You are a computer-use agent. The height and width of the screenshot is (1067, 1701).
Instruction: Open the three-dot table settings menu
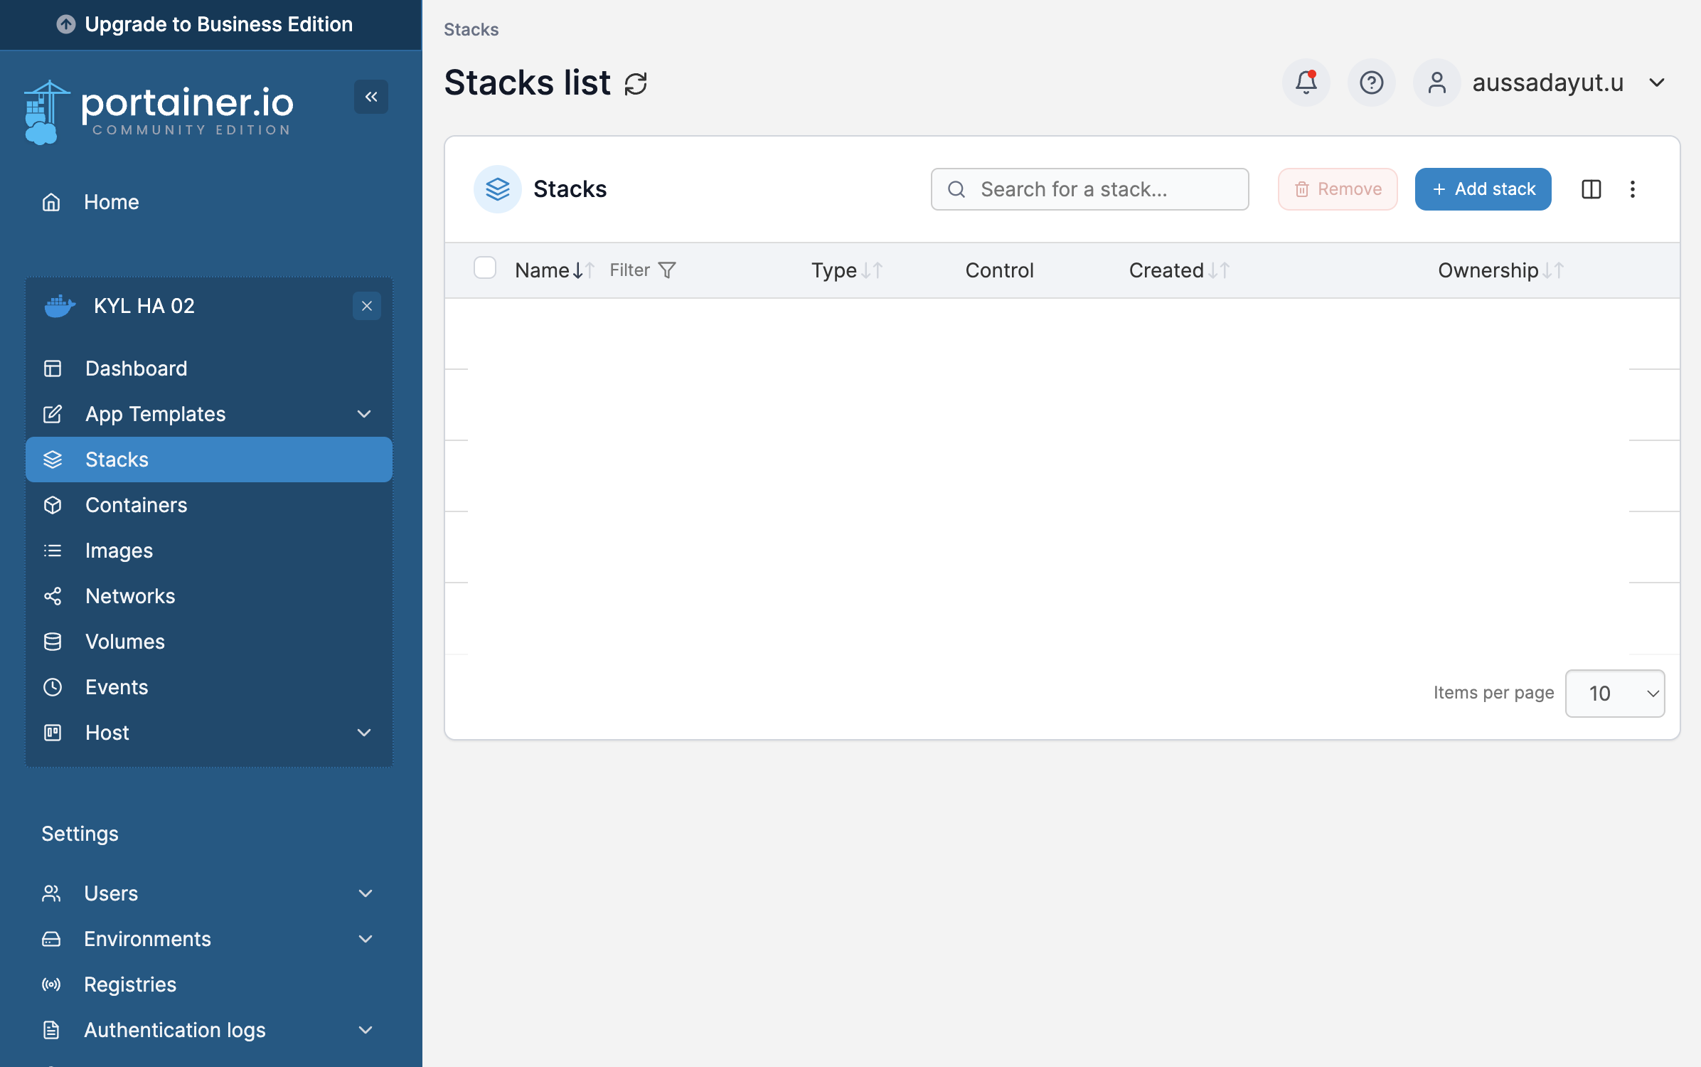tap(1633, 189)
